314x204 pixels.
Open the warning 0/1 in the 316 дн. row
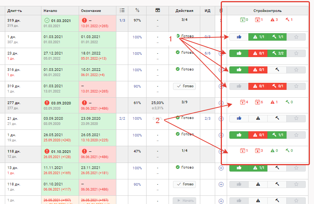click(258, 70)
